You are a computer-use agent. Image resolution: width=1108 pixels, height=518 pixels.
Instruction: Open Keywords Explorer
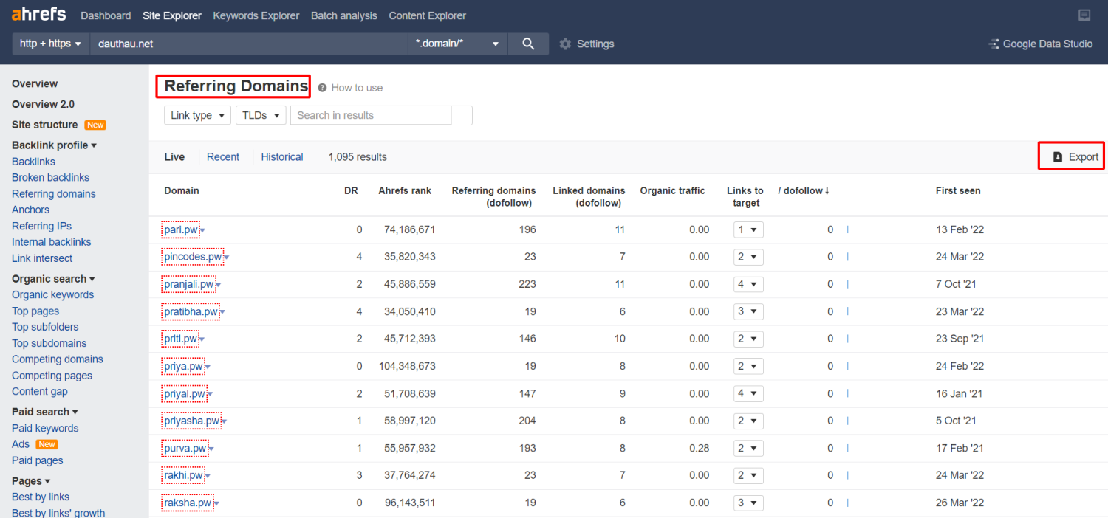tap(256, 15)
